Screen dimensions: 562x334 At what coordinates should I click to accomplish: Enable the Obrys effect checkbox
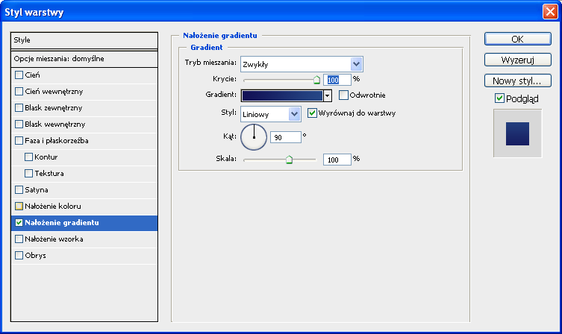[19, 255]
